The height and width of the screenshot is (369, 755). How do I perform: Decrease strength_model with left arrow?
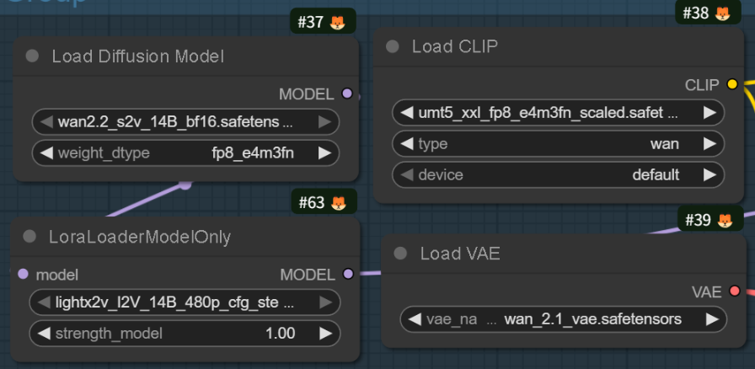click(x=44, y=334)
